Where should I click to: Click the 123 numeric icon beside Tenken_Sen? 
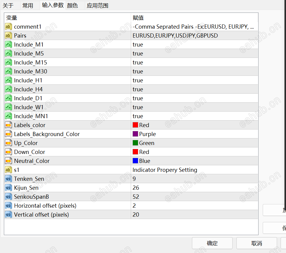click(8, 178)
